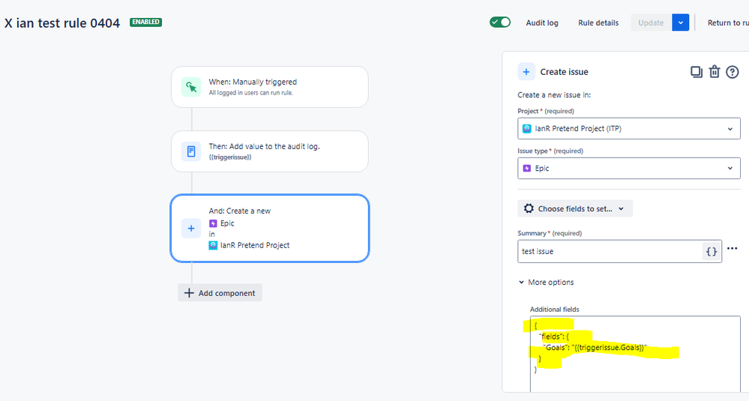Insert smart value with braces button
The image size is (749, 401).
[712, 251]
